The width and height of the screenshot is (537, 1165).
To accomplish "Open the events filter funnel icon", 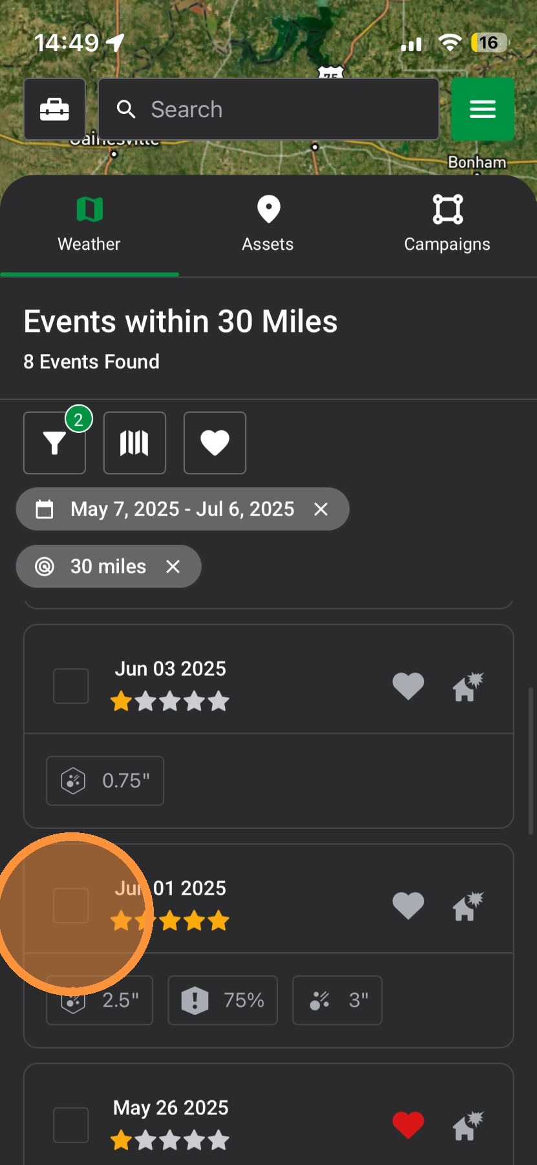I will pos(54,443).
